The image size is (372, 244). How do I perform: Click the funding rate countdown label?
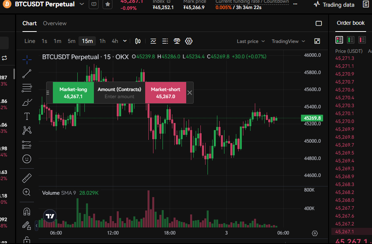coord(252,2)
